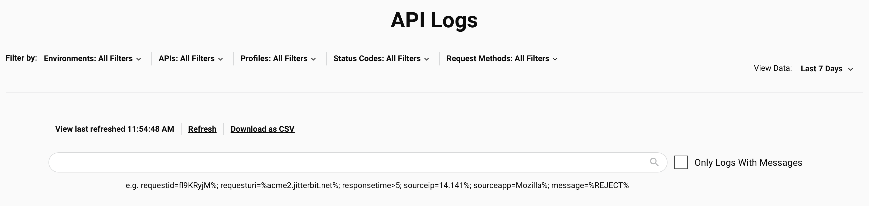Image resolution: width=869 pixels, height=206 pixels.
Task: Download the logs as CSV
Action: (x=262, y=129)
